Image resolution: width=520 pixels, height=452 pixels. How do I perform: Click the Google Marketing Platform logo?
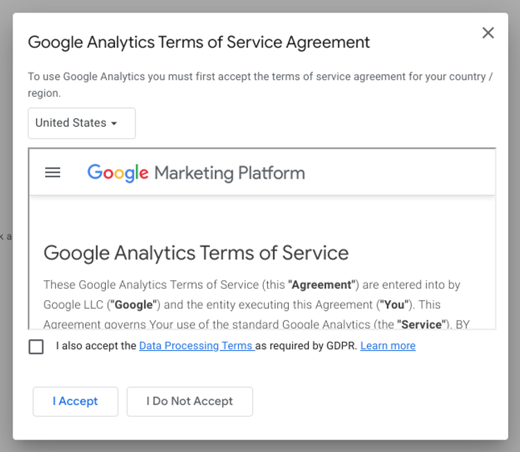pyautogui.click(x=196, y=173)
